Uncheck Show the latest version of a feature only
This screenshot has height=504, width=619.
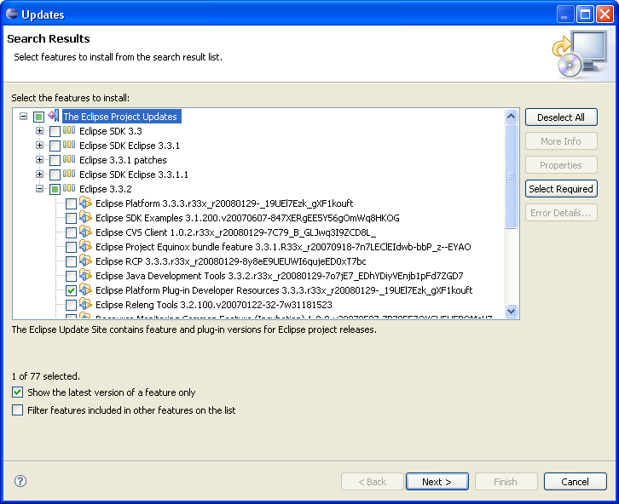pos(17,392)
